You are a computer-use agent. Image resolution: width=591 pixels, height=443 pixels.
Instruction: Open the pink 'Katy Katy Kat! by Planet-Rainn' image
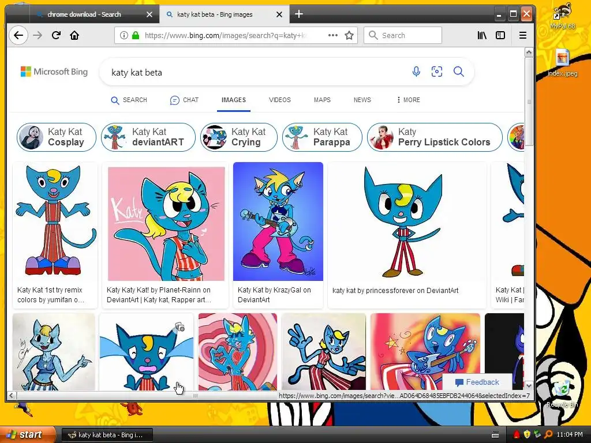coord(166,224)
